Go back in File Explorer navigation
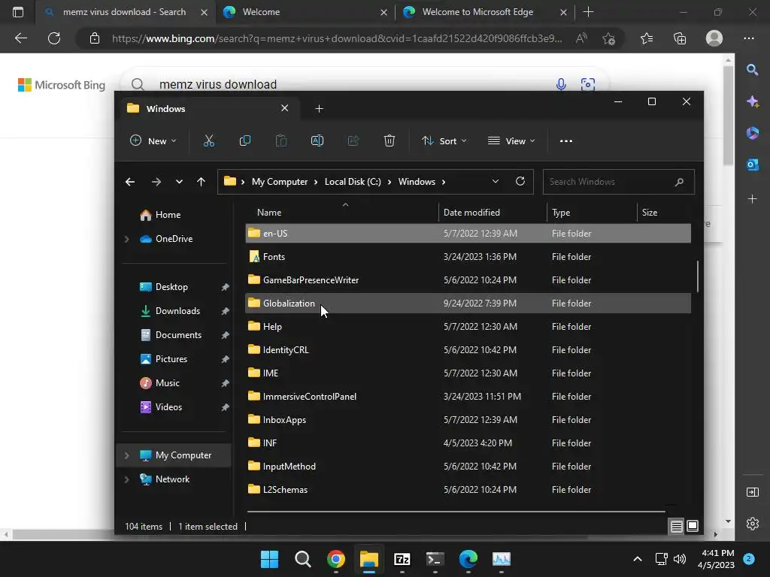 (x=130, y=182)
